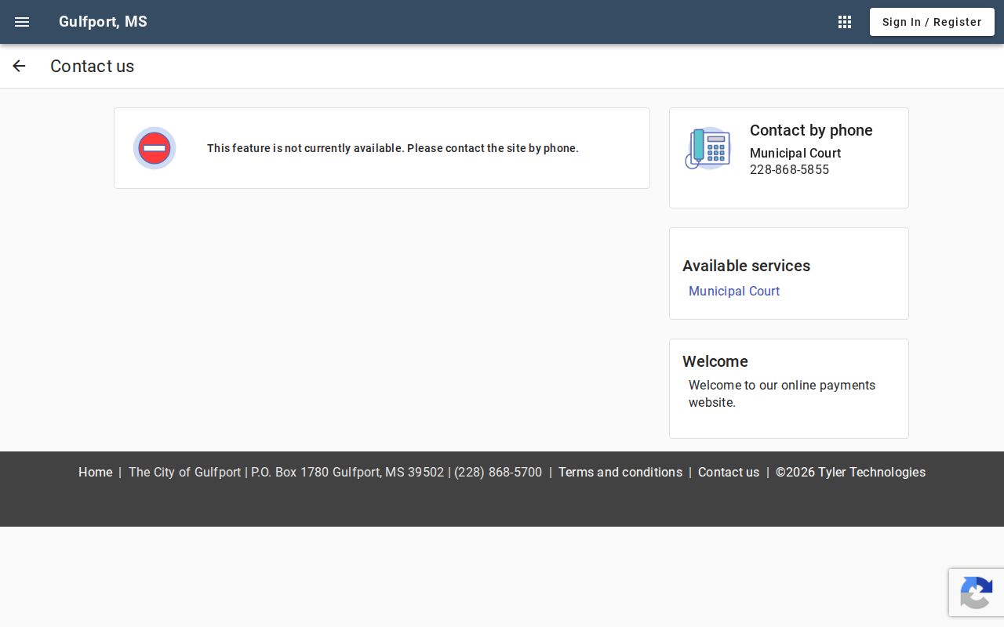
Task: Click the Contact by phone heading
Action: tap(811, 130)
